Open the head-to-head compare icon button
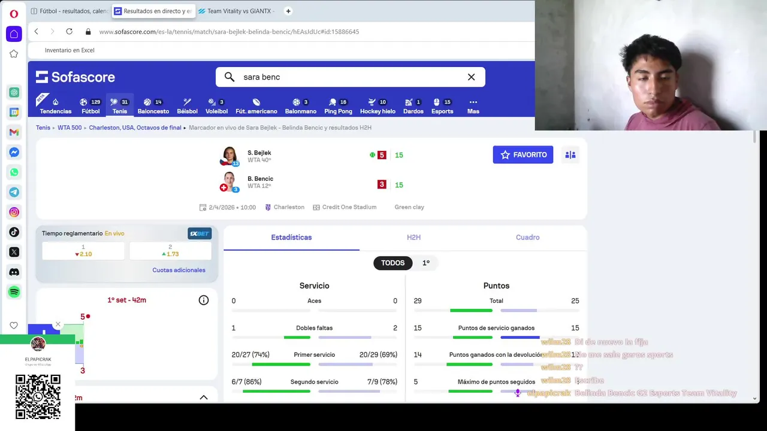The height and width of the screenshot is (431, 767). point(570,154)
